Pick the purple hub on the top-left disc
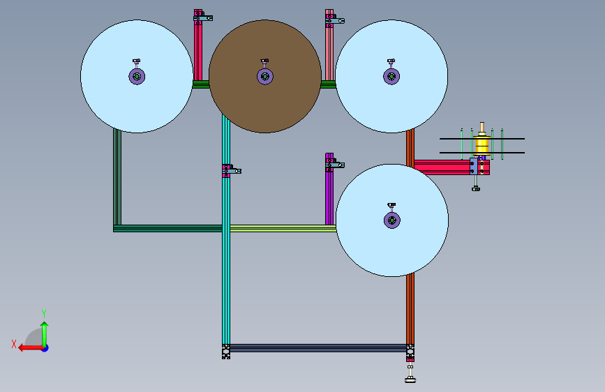 pyautogui.click(x=137, y=77)
